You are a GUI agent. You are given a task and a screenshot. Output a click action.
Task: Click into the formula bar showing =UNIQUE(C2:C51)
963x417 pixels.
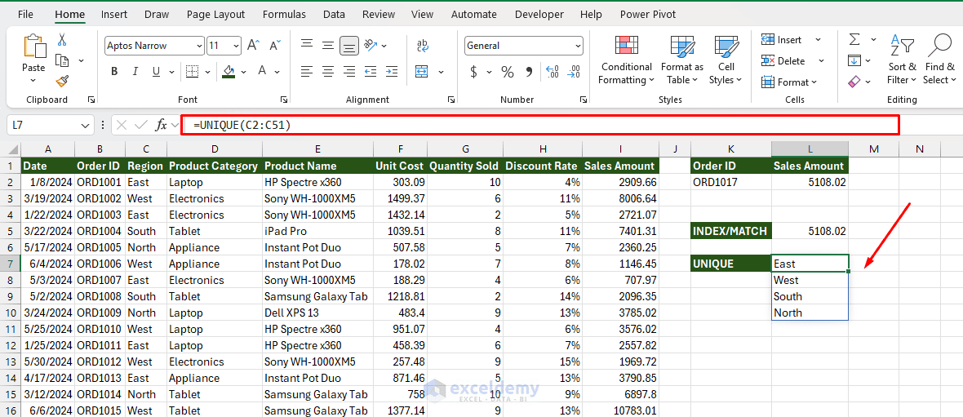point(539,125)
